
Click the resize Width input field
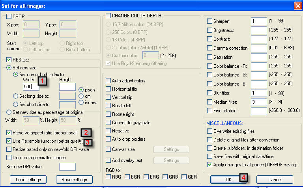pos(30,87)
